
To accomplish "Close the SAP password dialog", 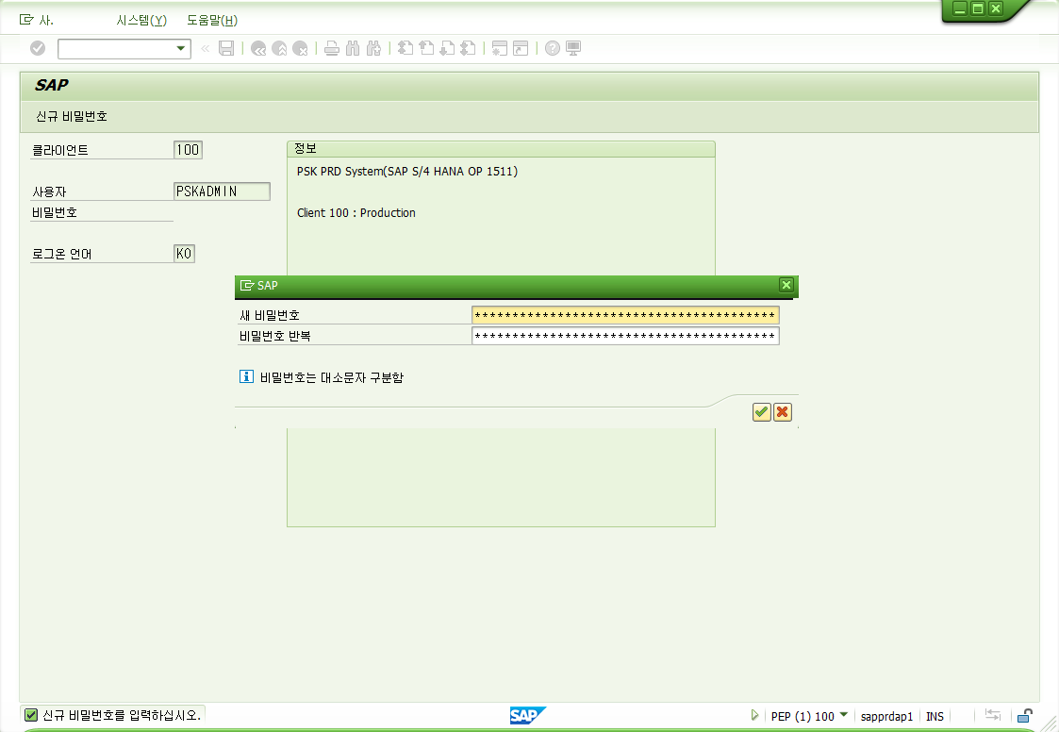I will (786, 285).
